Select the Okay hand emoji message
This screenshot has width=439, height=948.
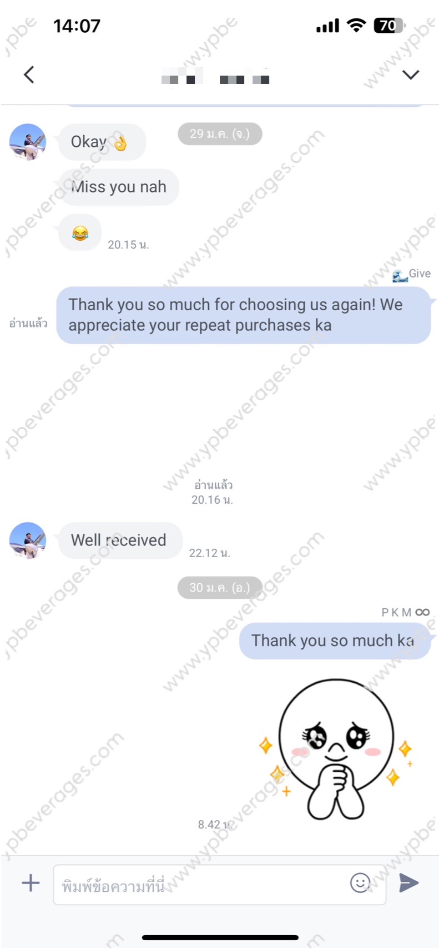coord(102,142)
